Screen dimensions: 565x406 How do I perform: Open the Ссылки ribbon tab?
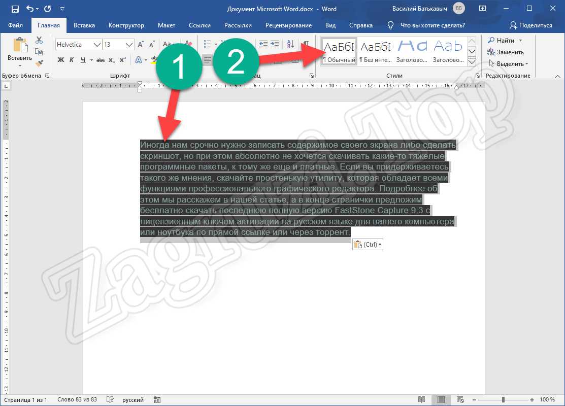(x=200, y=25)
